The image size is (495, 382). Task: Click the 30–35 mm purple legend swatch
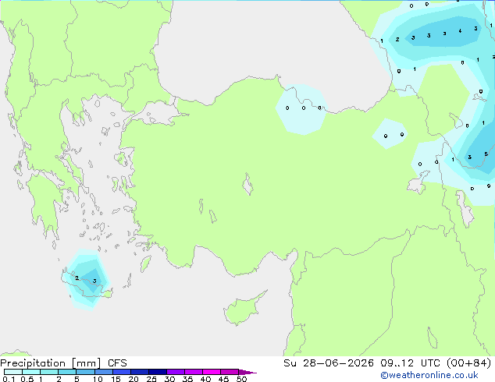click(175, 372)
